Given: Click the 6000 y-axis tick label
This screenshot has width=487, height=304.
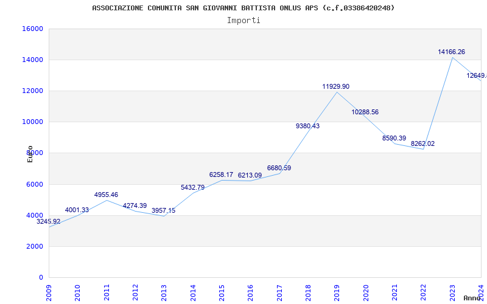Looking at the screenshot, I should click(x=34, y=184).
